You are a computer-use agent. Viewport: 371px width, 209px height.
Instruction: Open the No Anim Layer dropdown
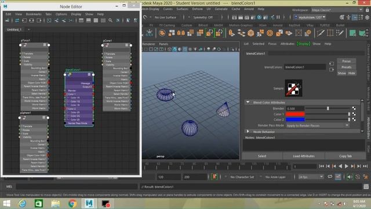(275, 177)
